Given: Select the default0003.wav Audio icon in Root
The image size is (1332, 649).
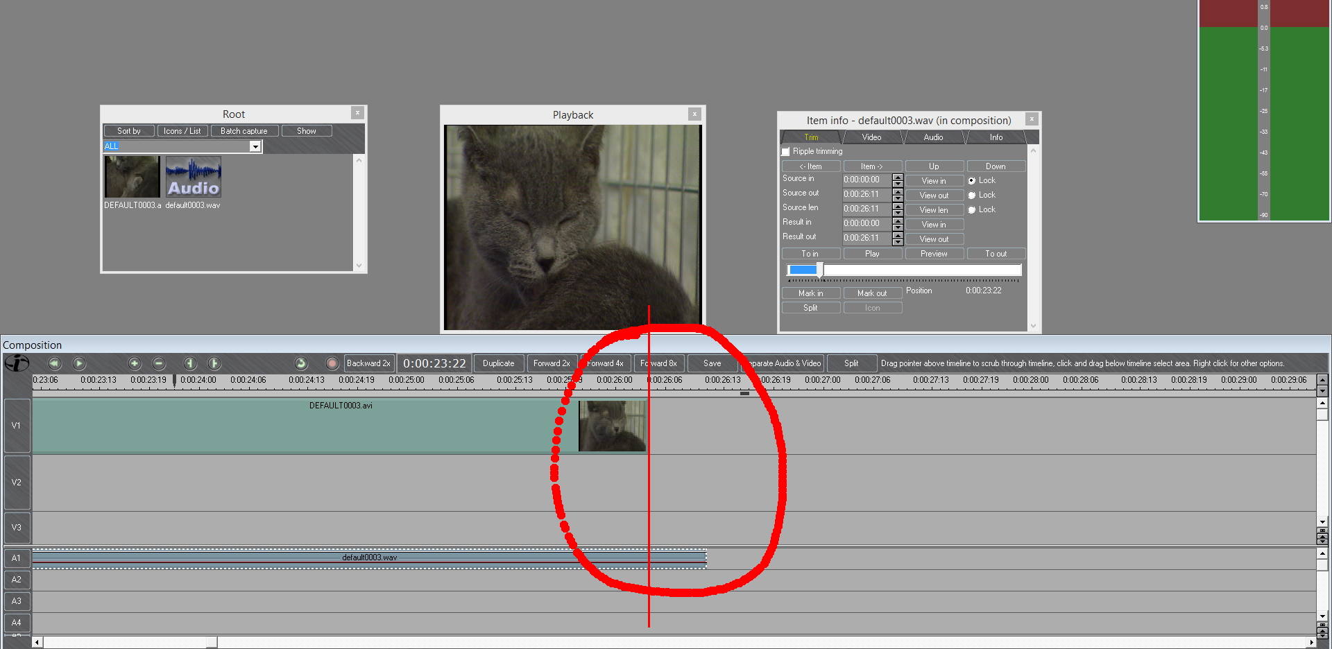Looking at the screenshot, I should click(194, 177).
